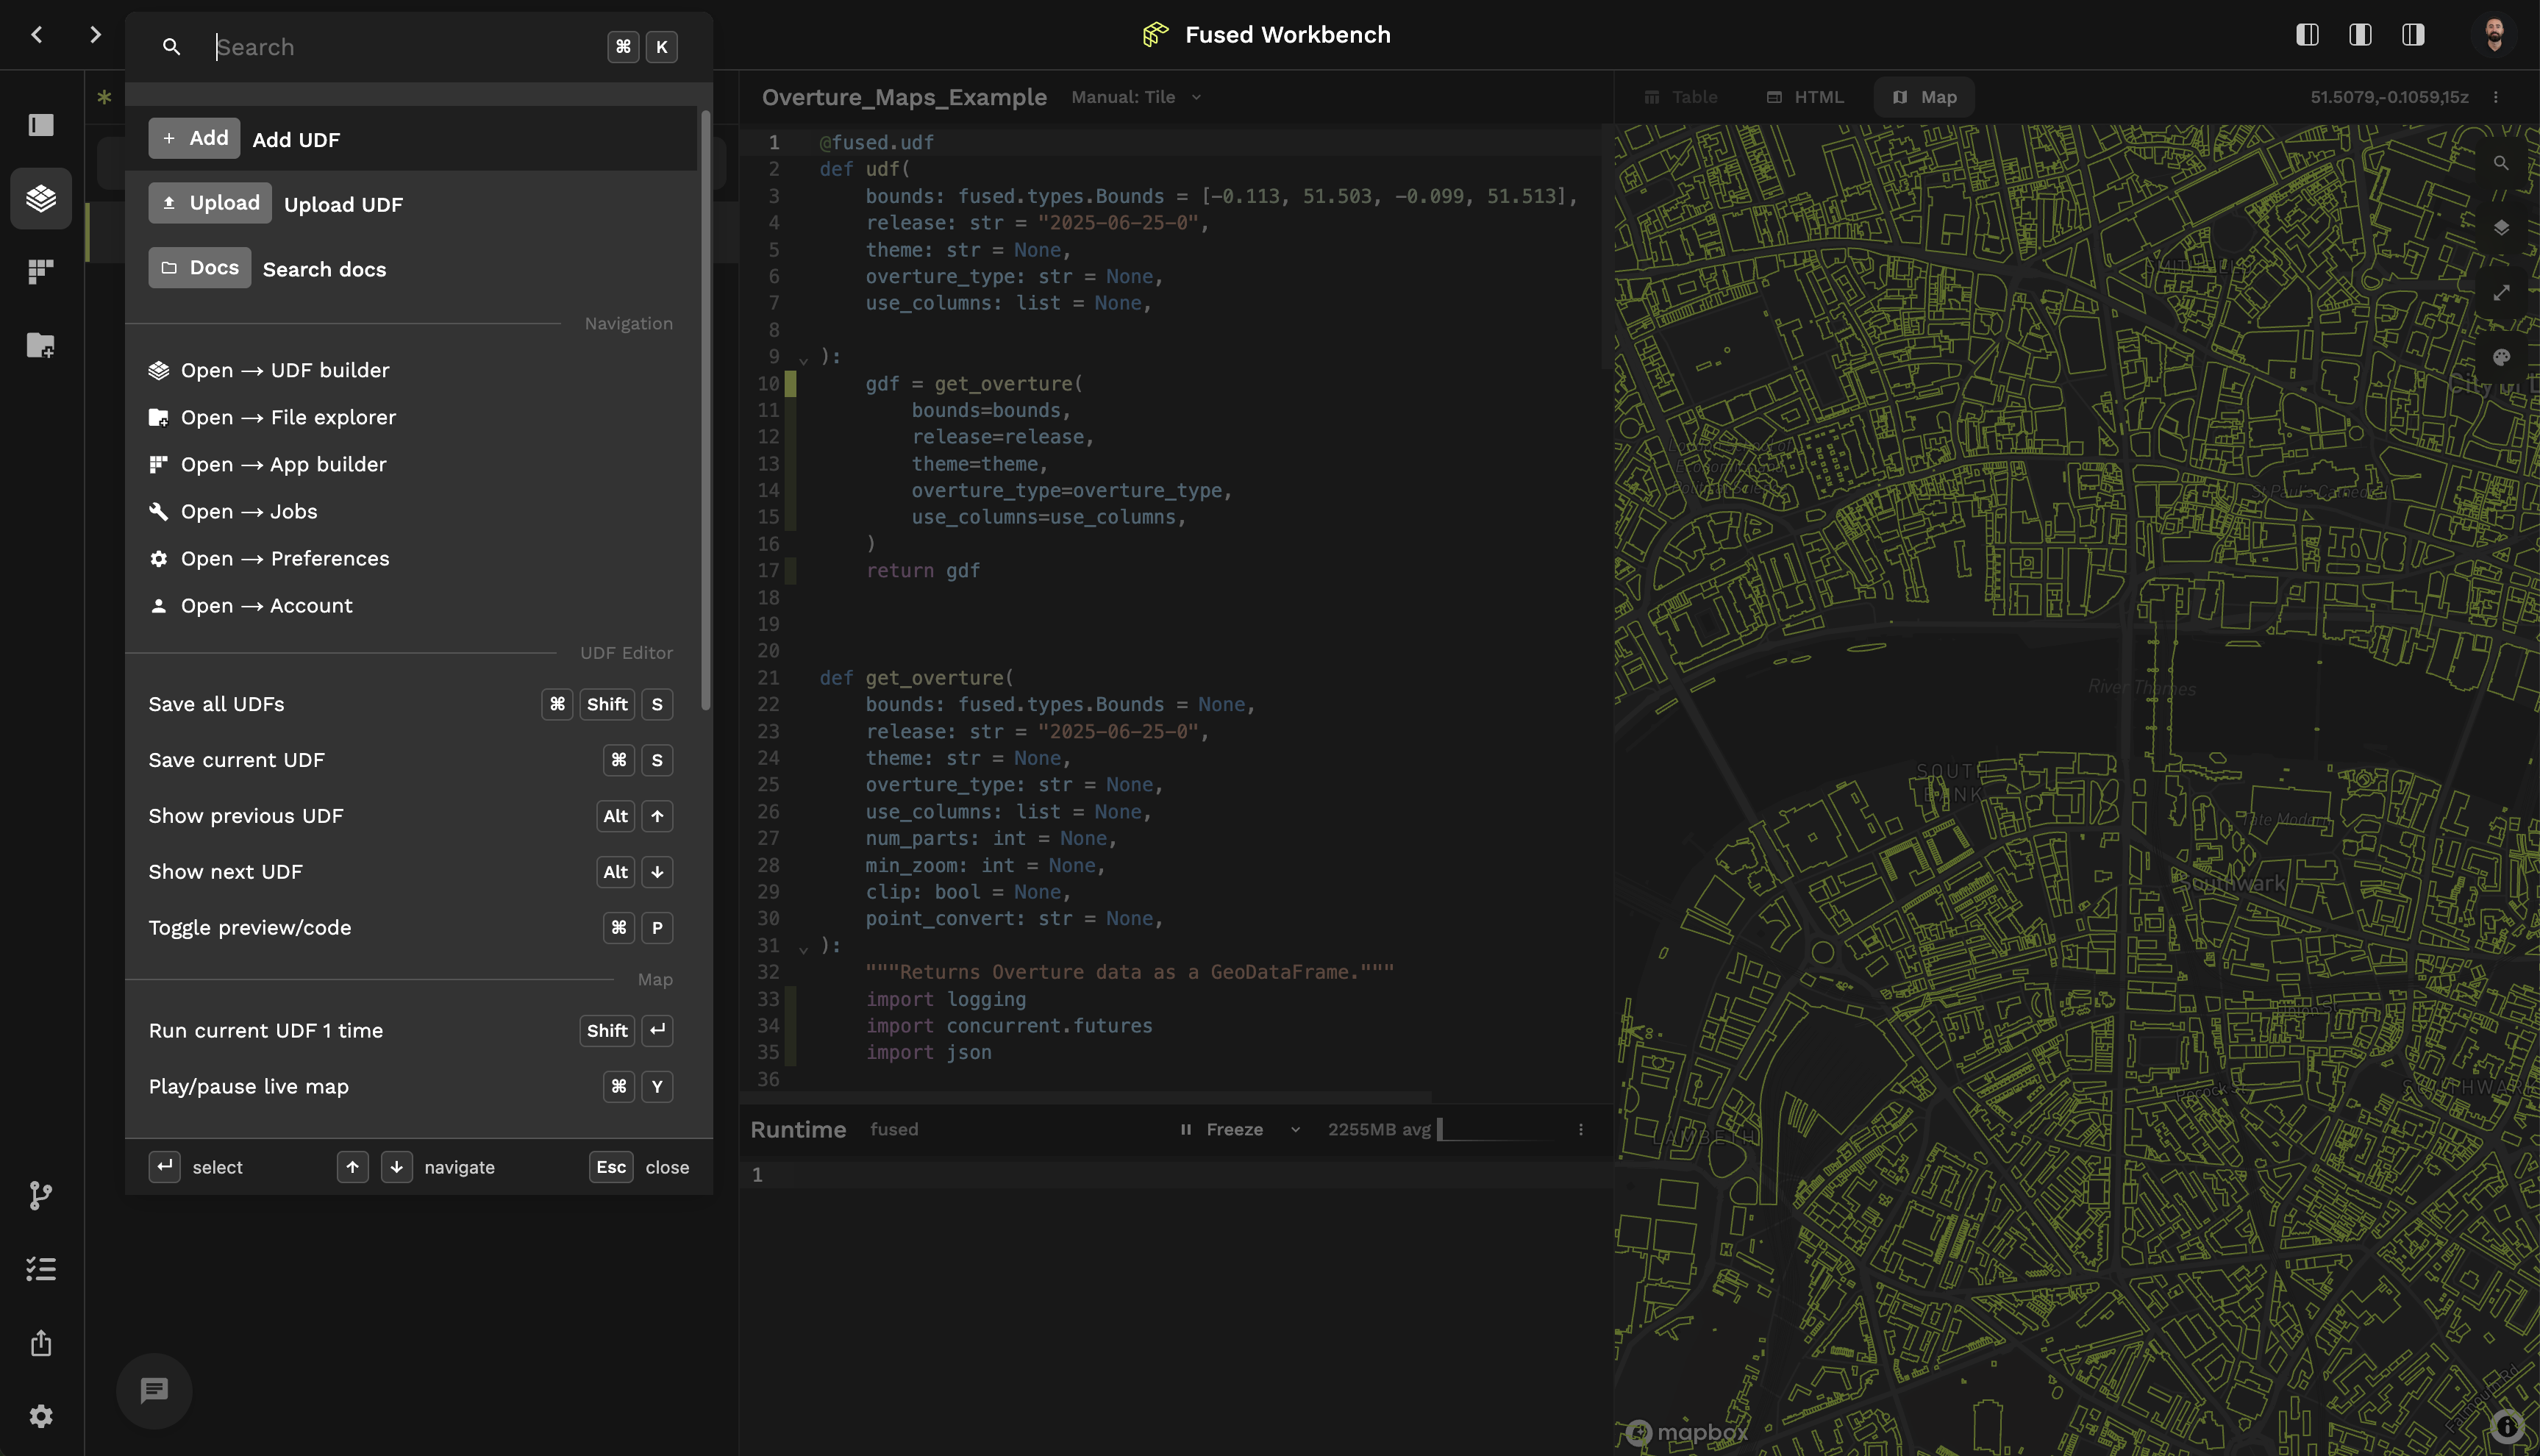The height and width of the screenshot is (1456, 2540).
Task: Select Open → Account command
Action: click(411, 605)
